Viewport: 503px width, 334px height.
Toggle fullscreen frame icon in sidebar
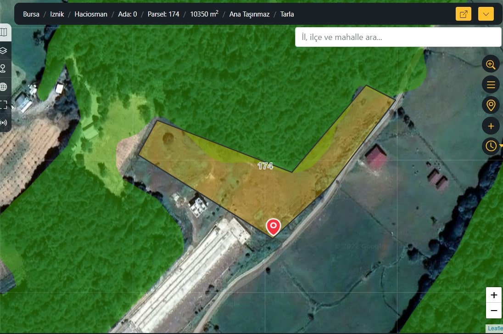click(x=4, y=105)
